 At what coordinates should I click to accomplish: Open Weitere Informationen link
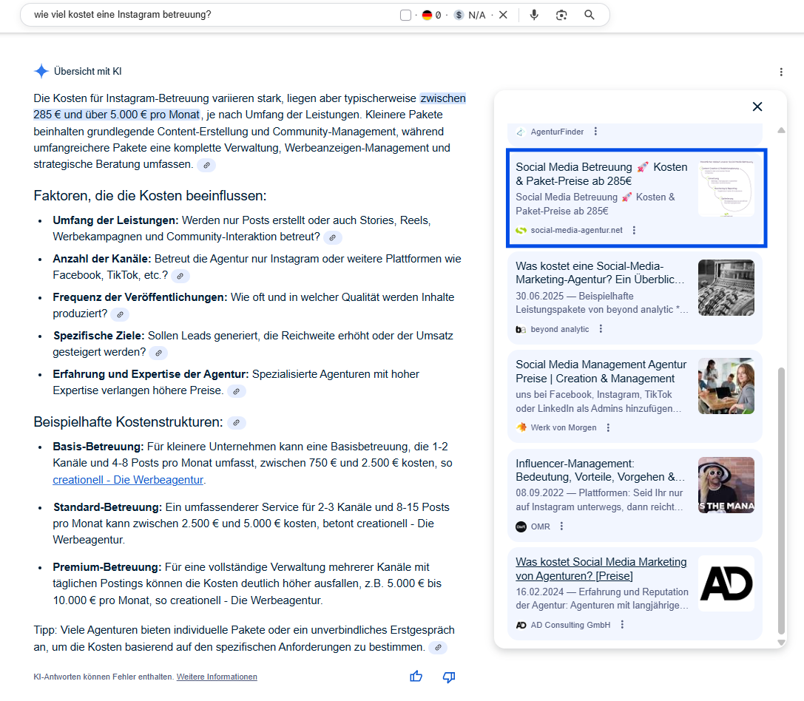point(217,677)
